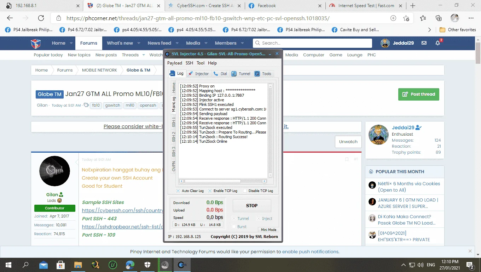Open the Collections icon in Edge

tap(439, 18)
